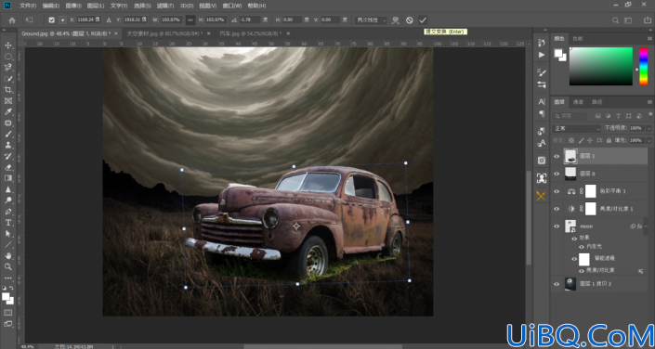Viewport: 655px width, 349px height.
Task: Select the Path Selection tool
Action: click(8, 233)
